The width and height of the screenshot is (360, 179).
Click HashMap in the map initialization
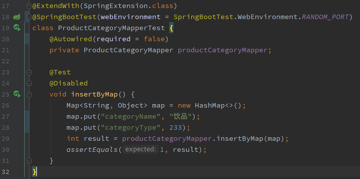210,105
